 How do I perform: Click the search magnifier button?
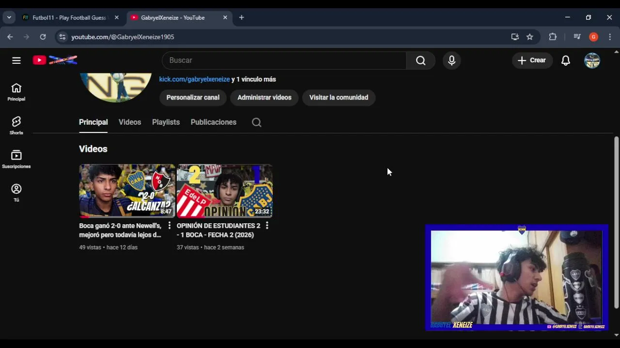click(x=420, y=60)
